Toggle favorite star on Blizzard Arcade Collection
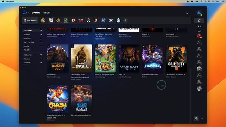This screenshot has height=127, width=226. pos(73,87)
